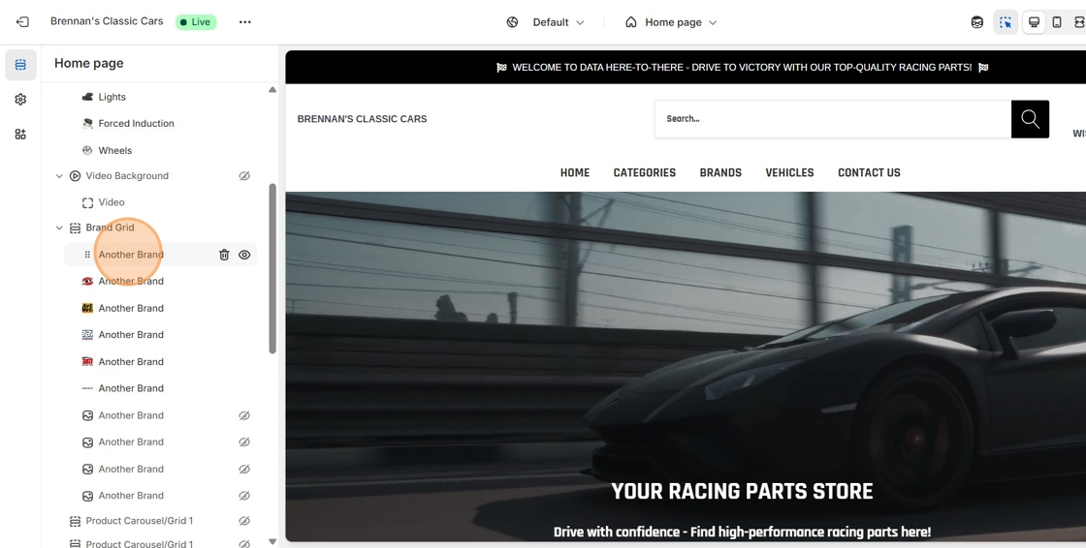Viewport: 1086px width, 548px height.
Task: Click the masked avatar assistant icon
Action: [977, 22]
